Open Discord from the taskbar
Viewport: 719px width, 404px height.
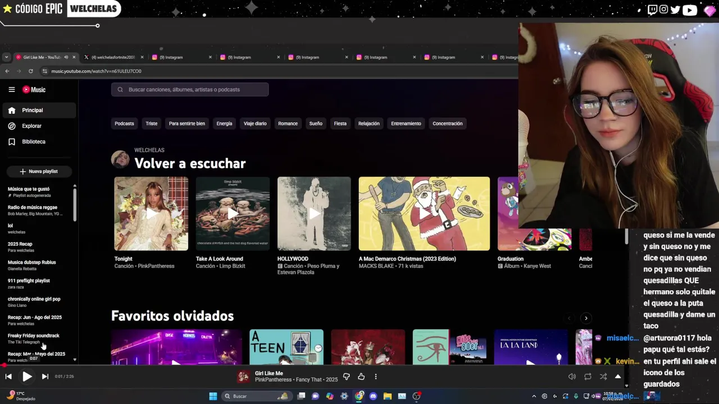[373, 396]
